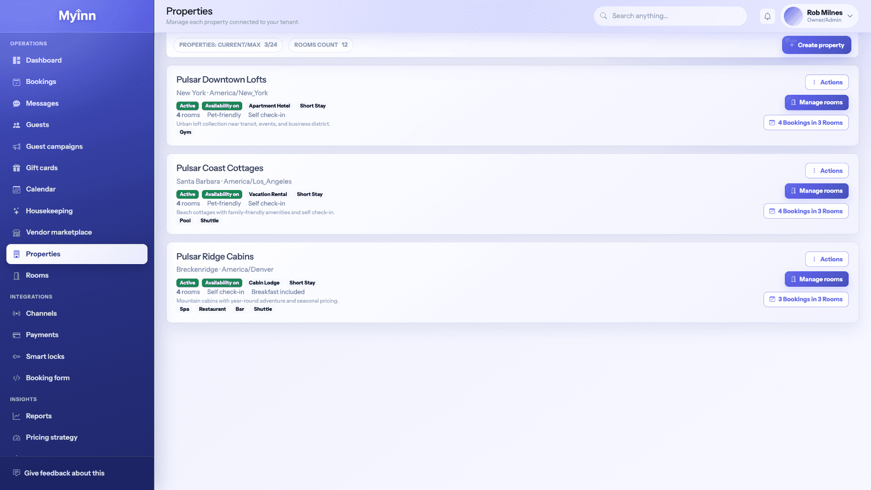Manage rooms for Pulsar Coast Cottages
Viewport: 871px width, 490px height.
(x=817, y=191)
